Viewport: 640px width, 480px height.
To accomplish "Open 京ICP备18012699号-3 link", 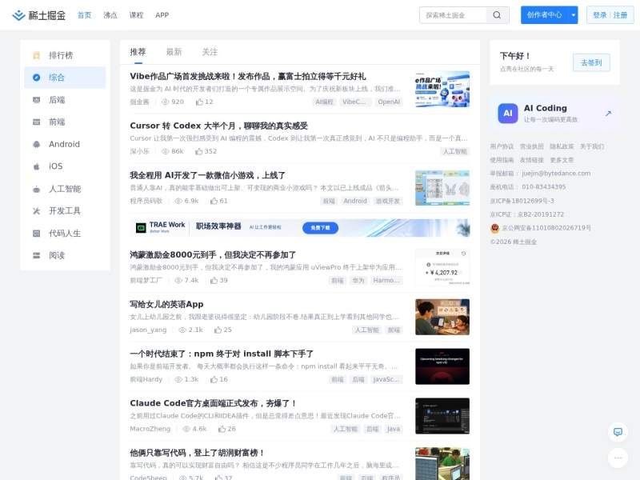I will [522, 201].
